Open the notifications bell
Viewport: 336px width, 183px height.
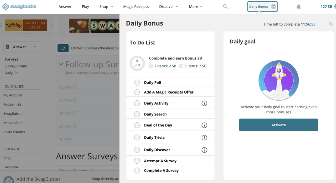pyautogui.click(x=299, y=7)
